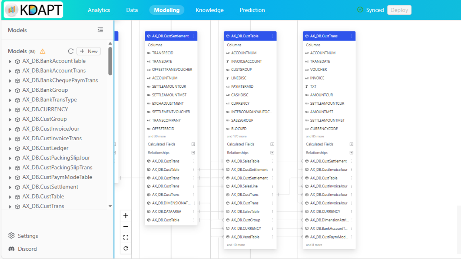
Task: Collapse the Models side panel
Action: point(100,30)
